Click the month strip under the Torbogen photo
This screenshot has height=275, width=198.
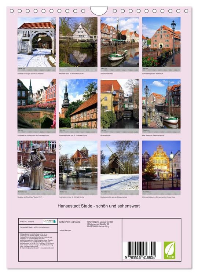(36, 69)
